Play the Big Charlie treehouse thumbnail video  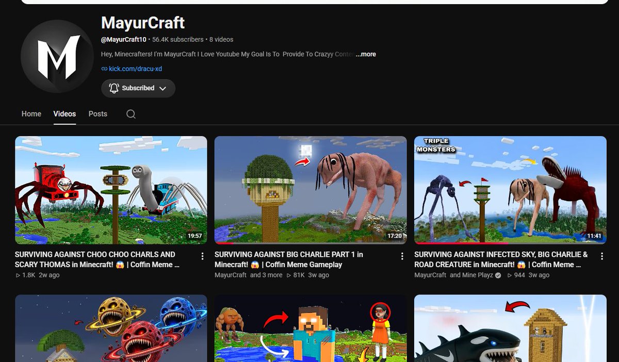coord(311,190)
